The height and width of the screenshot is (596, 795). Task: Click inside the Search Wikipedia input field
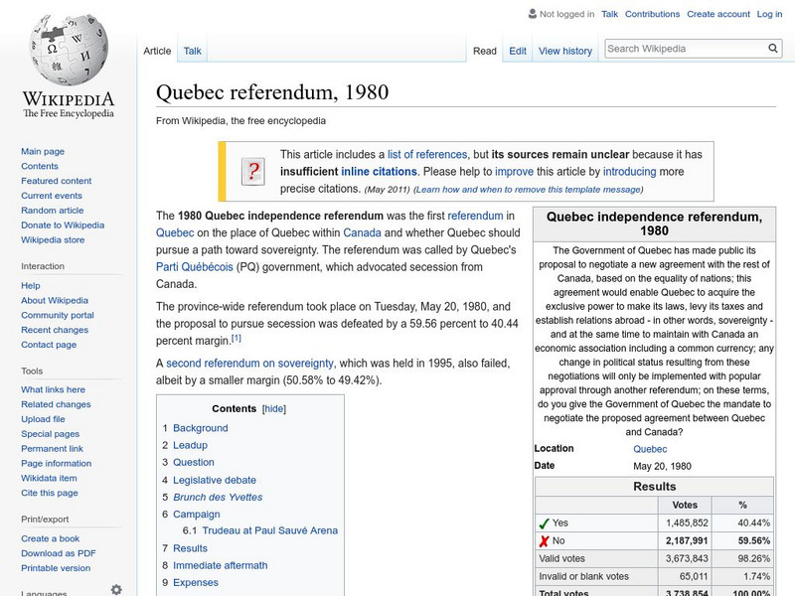tap(686, 47)
